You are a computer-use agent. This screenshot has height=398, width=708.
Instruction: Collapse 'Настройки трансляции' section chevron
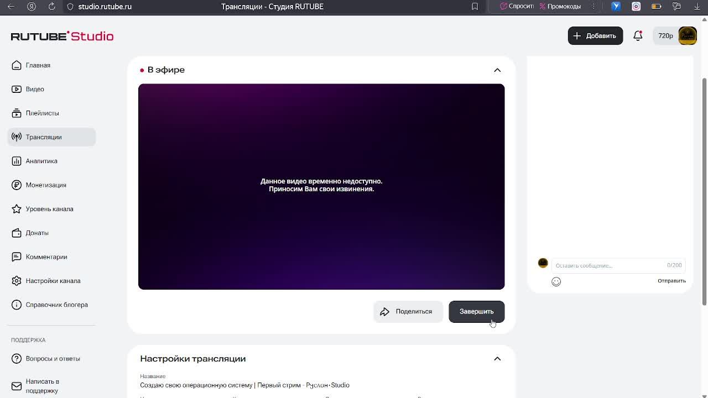tap(497, 359)
